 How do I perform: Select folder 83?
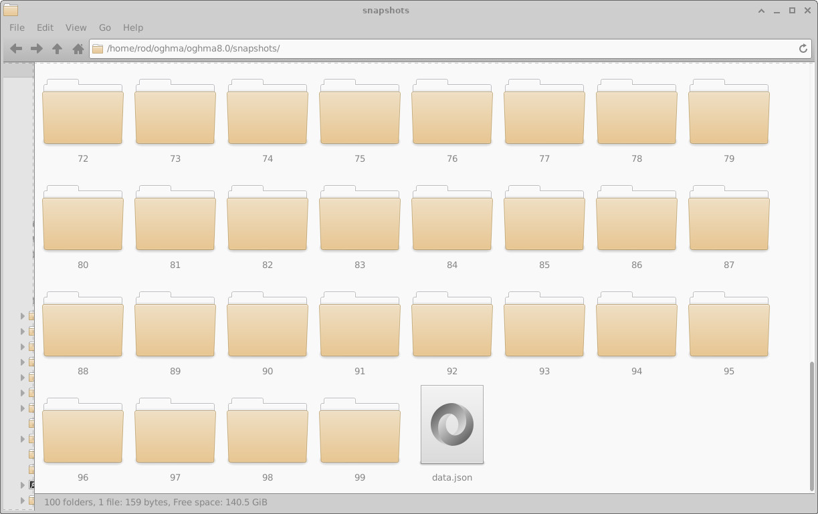[360, 227]
